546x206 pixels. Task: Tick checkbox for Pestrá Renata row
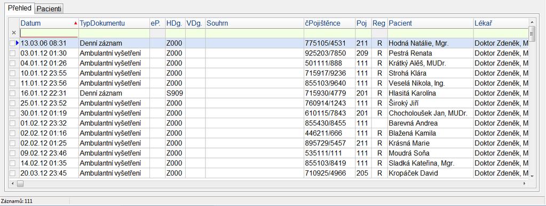pyautogui.click(x=12, y=54)
